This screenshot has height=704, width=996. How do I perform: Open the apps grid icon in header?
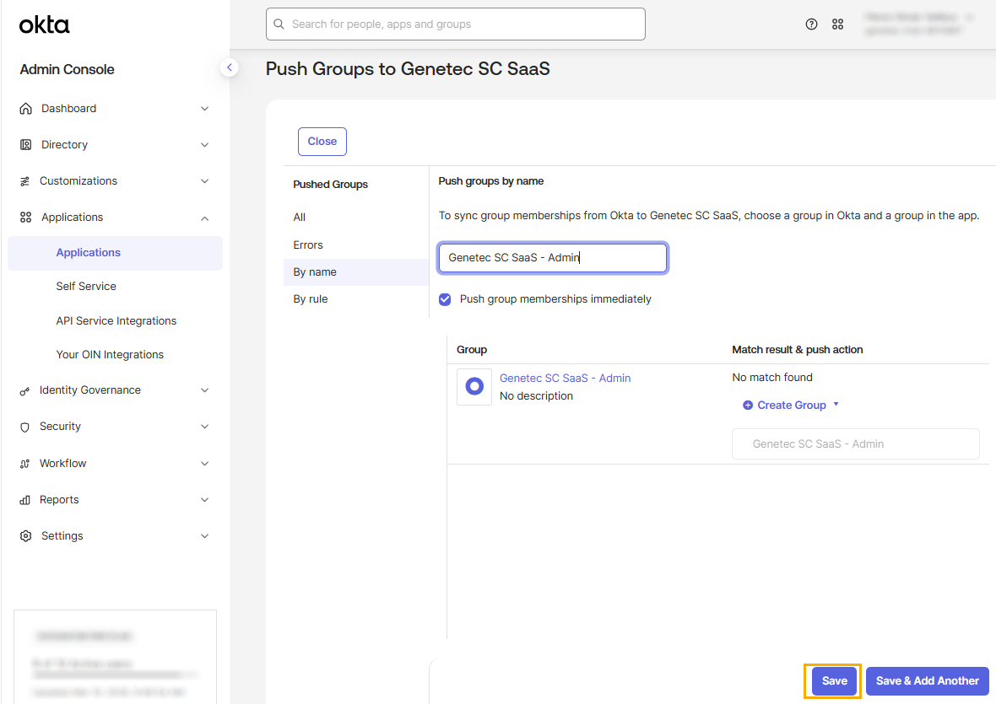pos(838,24)
